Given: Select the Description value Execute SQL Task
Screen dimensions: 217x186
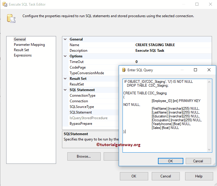Looking at the screenshot, I should (x=150, y=51).
